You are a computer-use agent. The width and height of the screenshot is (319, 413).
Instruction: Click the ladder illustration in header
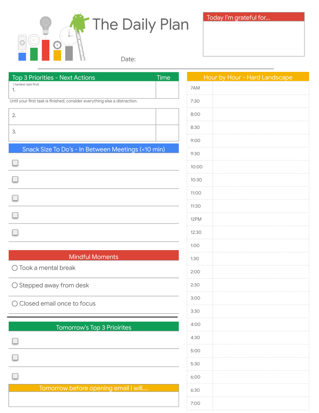coord(80,44)
